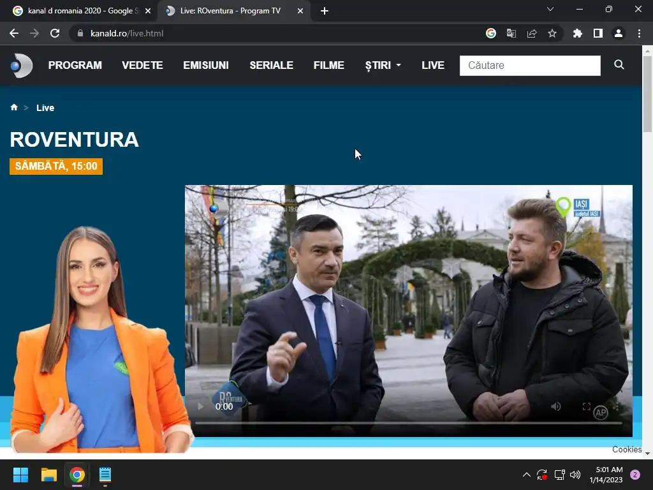Open a new browser tab
This screenshot has height=490, width=653.
pyautogui.click(x=325, y=11)
